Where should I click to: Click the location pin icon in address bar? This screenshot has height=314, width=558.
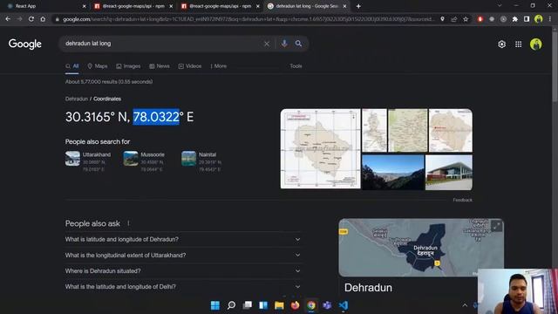[x=442, y=19]
